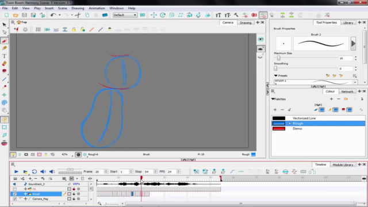Open the undo history dropdown arrow

coord(60,15)
